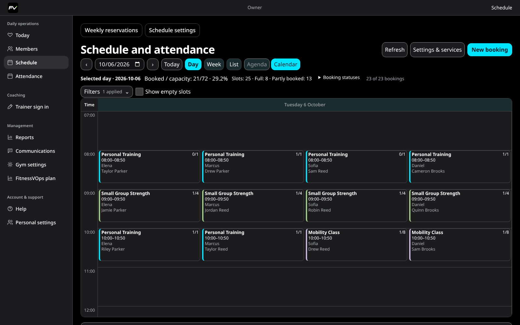
Task: Click the bar chart icon beside Reports
Action: (x=10, y=137)
